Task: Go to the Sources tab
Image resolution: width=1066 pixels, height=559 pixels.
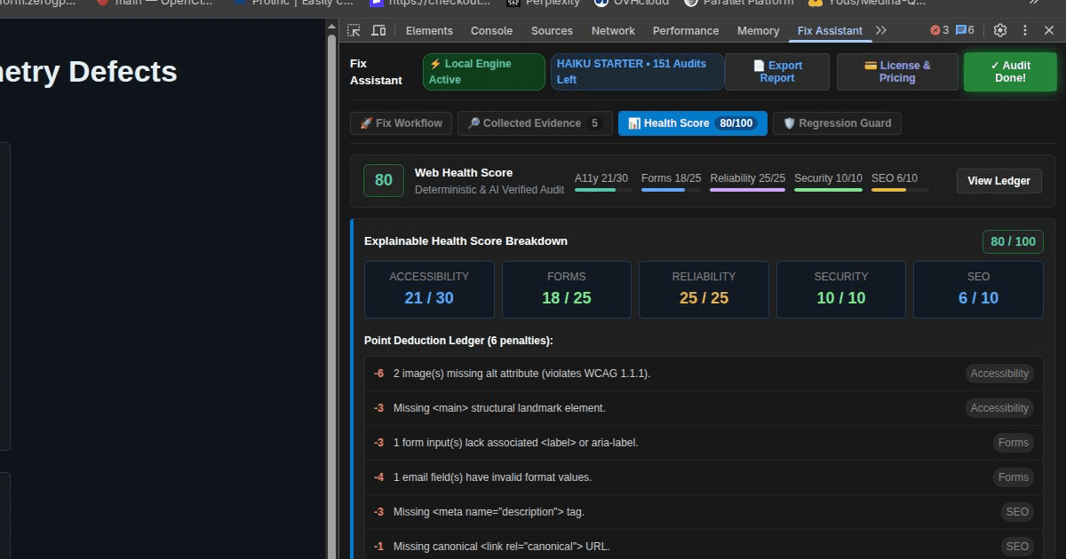Action: coord(552,30)
